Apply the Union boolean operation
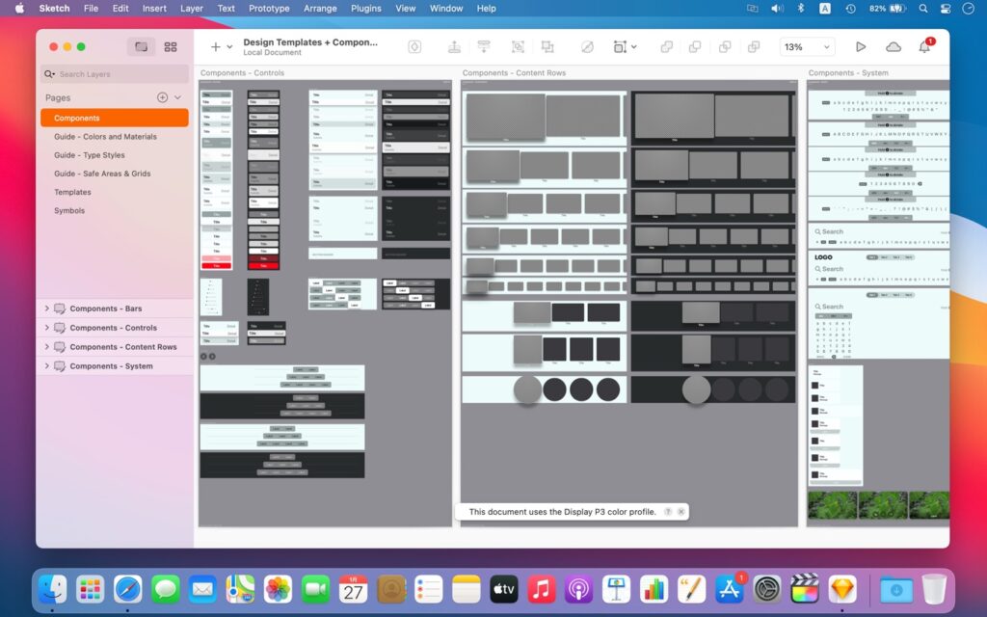987x617 pixels. point(666,46)
